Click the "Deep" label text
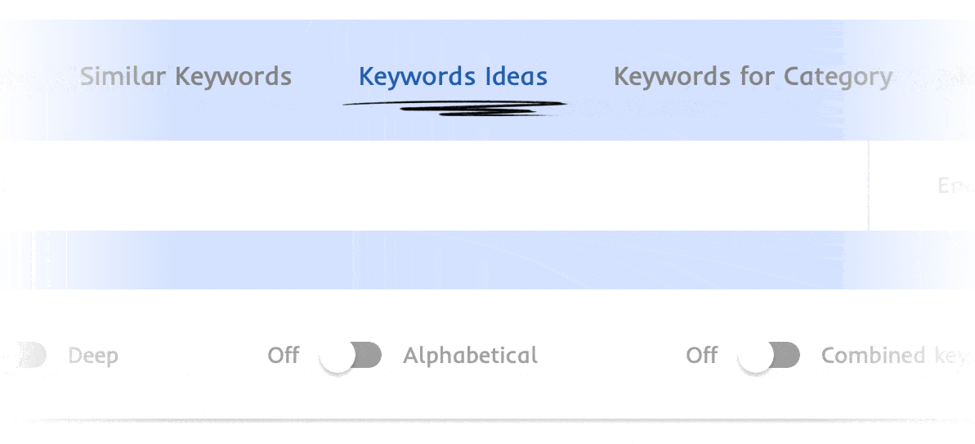Viewport: 975px width, 444px height. pyautogui.click(x=93, y=357)
